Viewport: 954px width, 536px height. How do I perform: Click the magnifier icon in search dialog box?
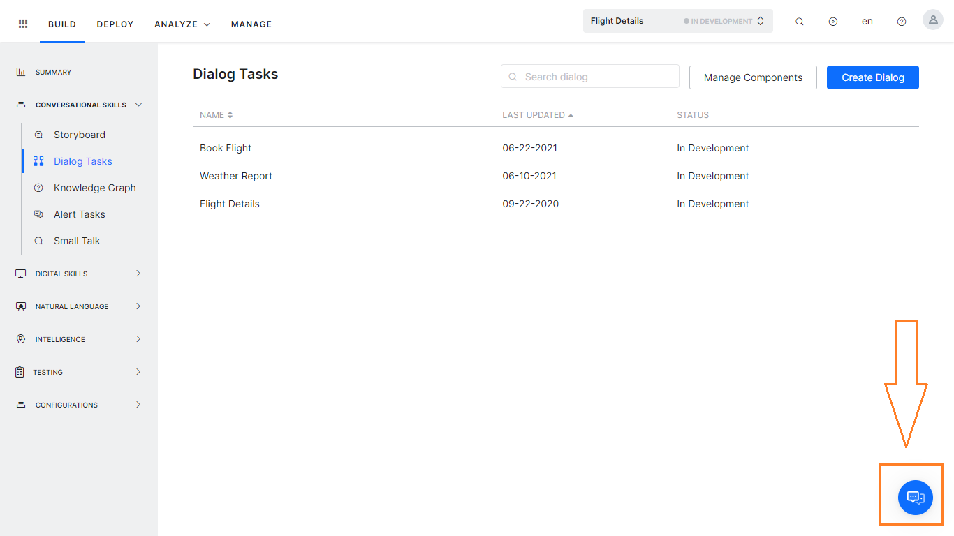(x=513, y=77)
